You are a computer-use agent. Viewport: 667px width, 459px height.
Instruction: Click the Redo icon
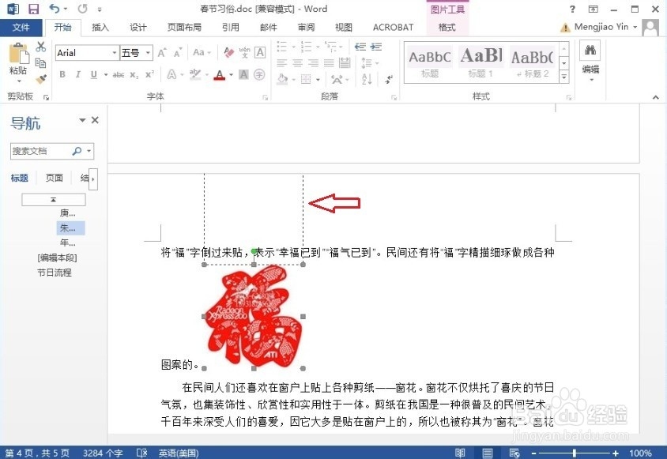point(82,9)
